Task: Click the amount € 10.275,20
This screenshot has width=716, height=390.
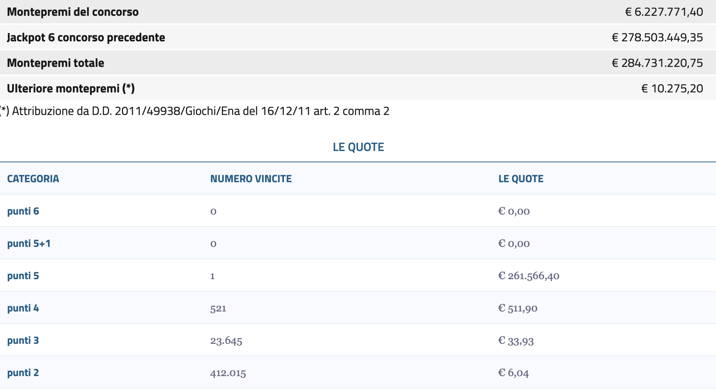Action: coord(672,89)
